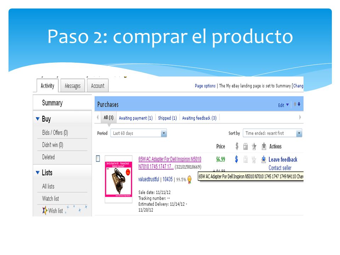
Task: Select Awaiting feedback (3) filter
Action: pyautogui.click(x=199, y=118)
